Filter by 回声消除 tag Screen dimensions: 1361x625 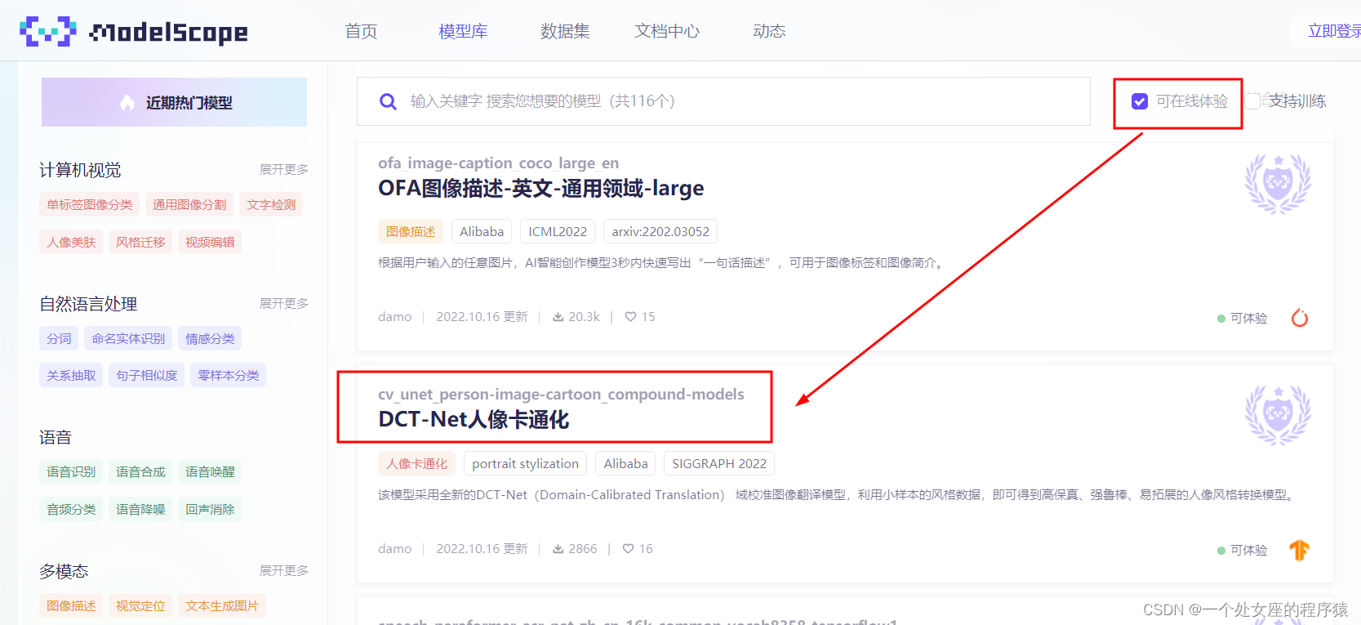tap(210, 509)
